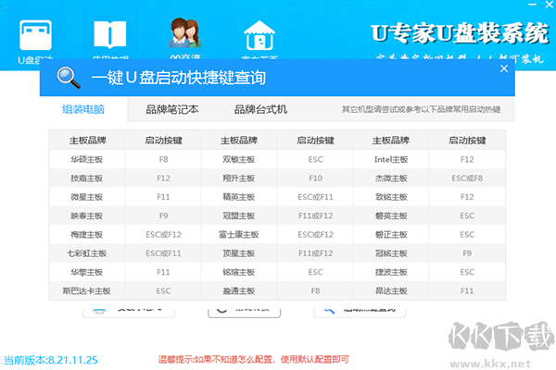Click the 其它机型请尝试 hint text

(421, 109)
